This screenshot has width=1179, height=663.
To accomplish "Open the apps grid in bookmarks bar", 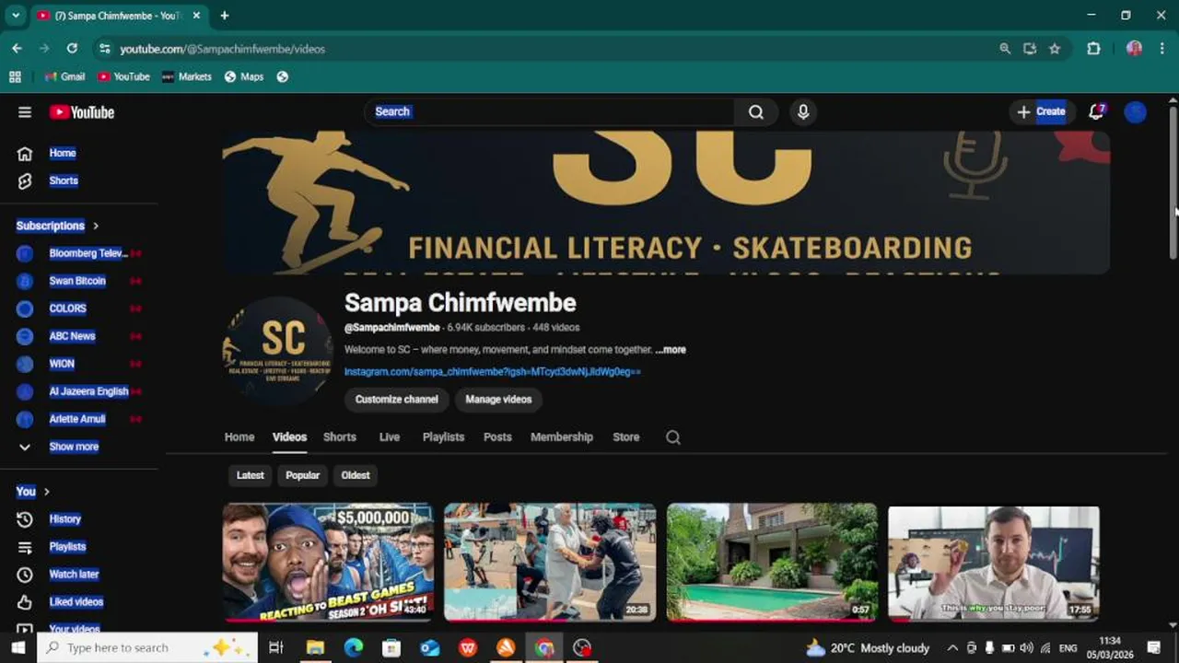I will (15, 77).
